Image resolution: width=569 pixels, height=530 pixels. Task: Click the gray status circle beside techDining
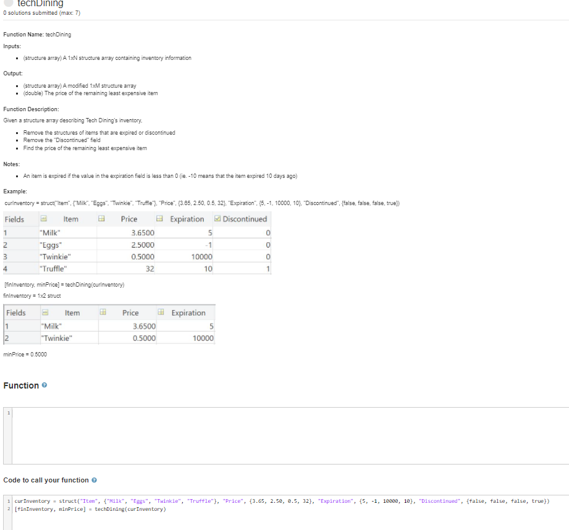point(8,4)
